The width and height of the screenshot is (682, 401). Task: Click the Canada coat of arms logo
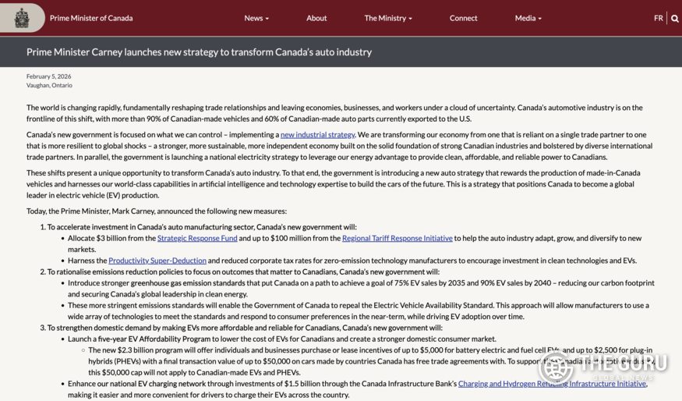21,18
